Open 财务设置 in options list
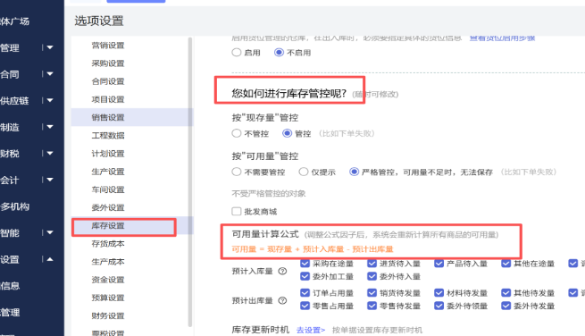Image resolution: width=585 pixels, height=336 pixels. tap(108, 315)
